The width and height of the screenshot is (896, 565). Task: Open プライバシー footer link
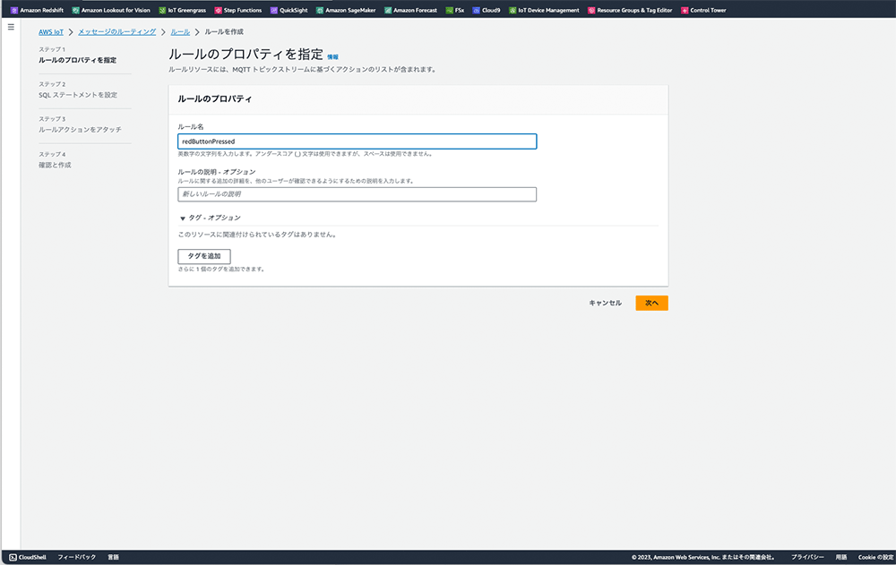pos(807,557)
